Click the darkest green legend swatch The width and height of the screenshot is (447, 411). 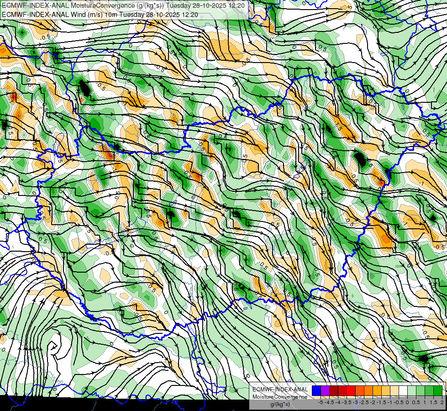pos(438,390)
